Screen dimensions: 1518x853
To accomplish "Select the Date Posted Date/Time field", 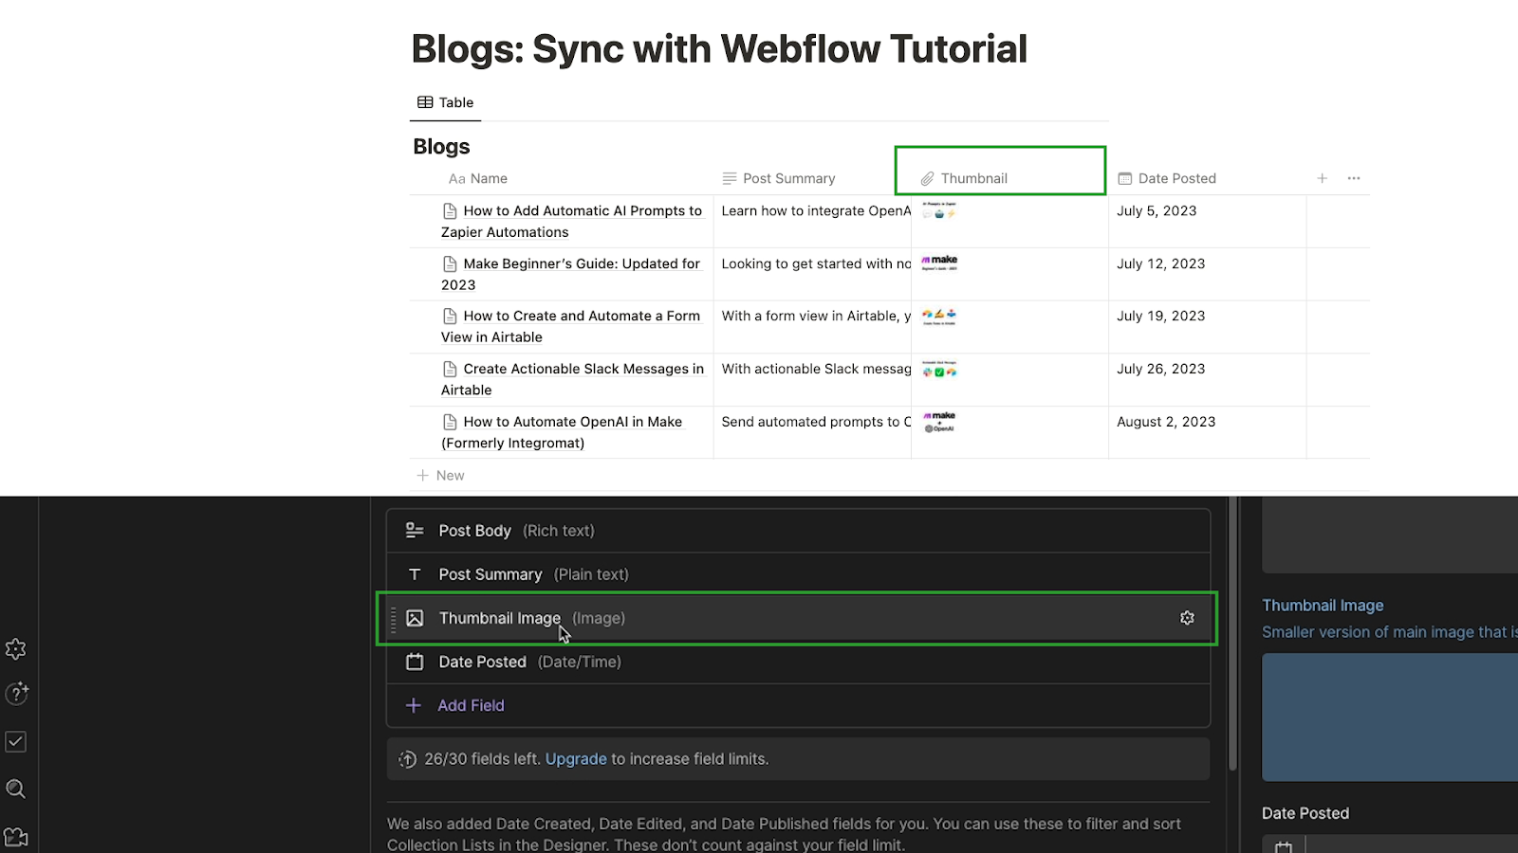I will pyautogui.click(x=798, y=662).
